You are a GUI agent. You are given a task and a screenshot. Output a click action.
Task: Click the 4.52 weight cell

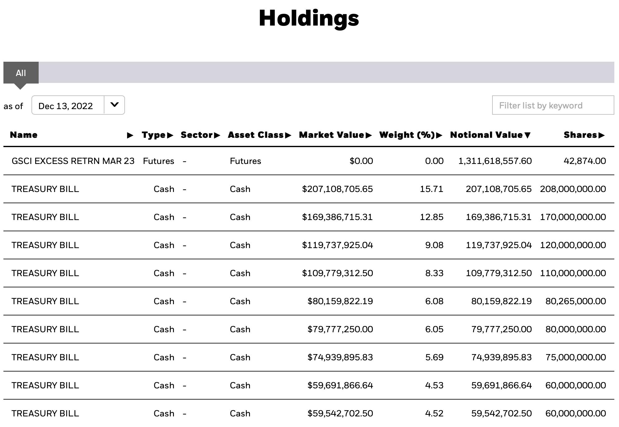click(434, 413)
